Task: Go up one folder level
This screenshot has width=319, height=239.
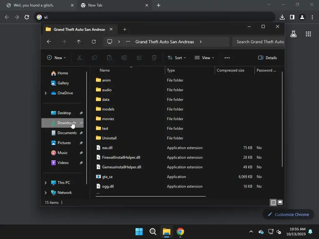Action: (79, 42)
